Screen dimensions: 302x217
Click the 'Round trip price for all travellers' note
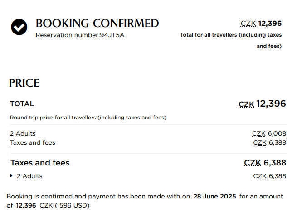[88, 118]
